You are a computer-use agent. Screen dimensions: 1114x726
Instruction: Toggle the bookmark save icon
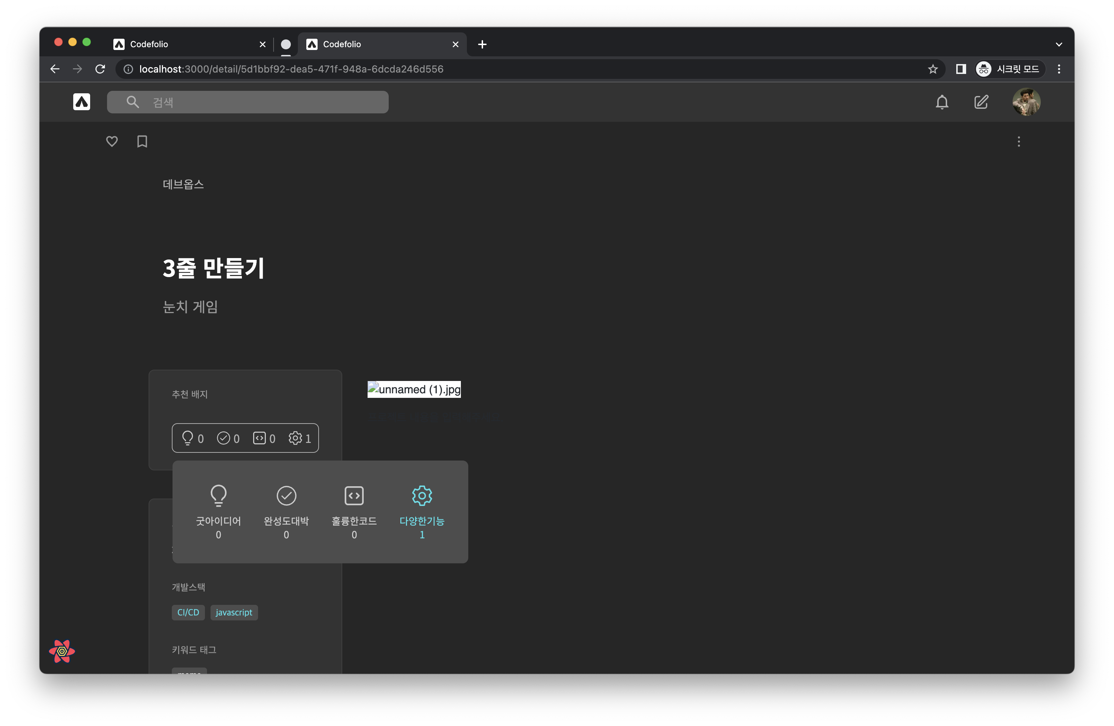click(142, 141)
